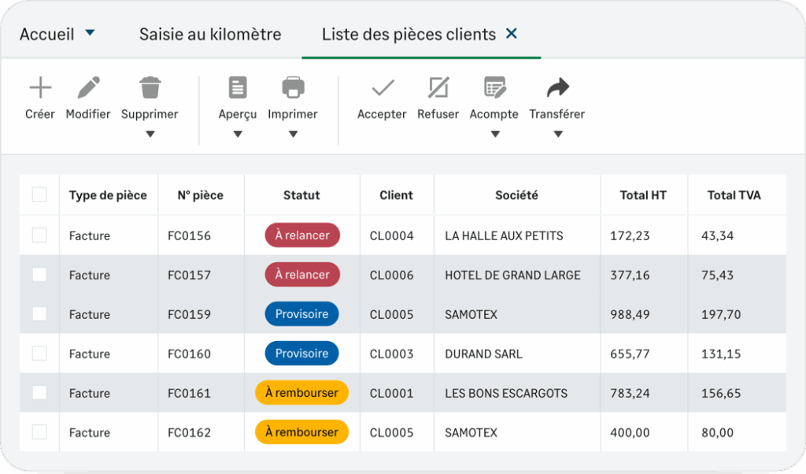Accept the document with Accepter checkmark

coord(382,87)
